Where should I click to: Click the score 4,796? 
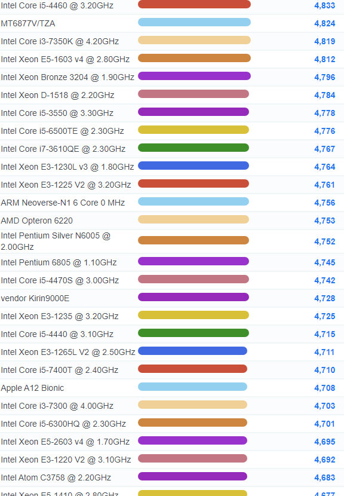pyautogui.click(x=325, y=77)
